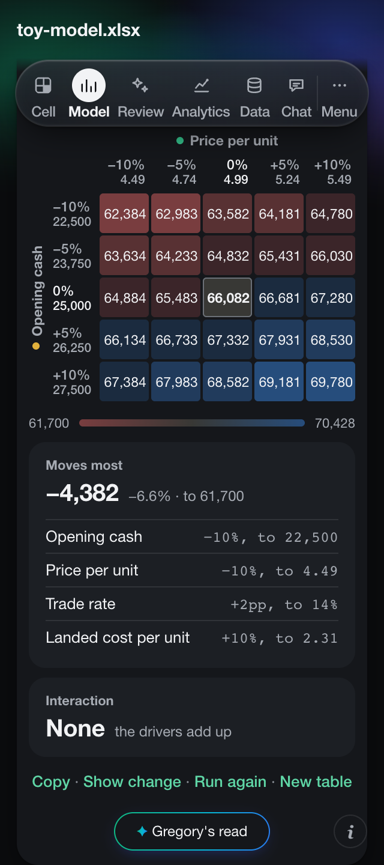Click the −10% 4.49 column header

point(126,172)
